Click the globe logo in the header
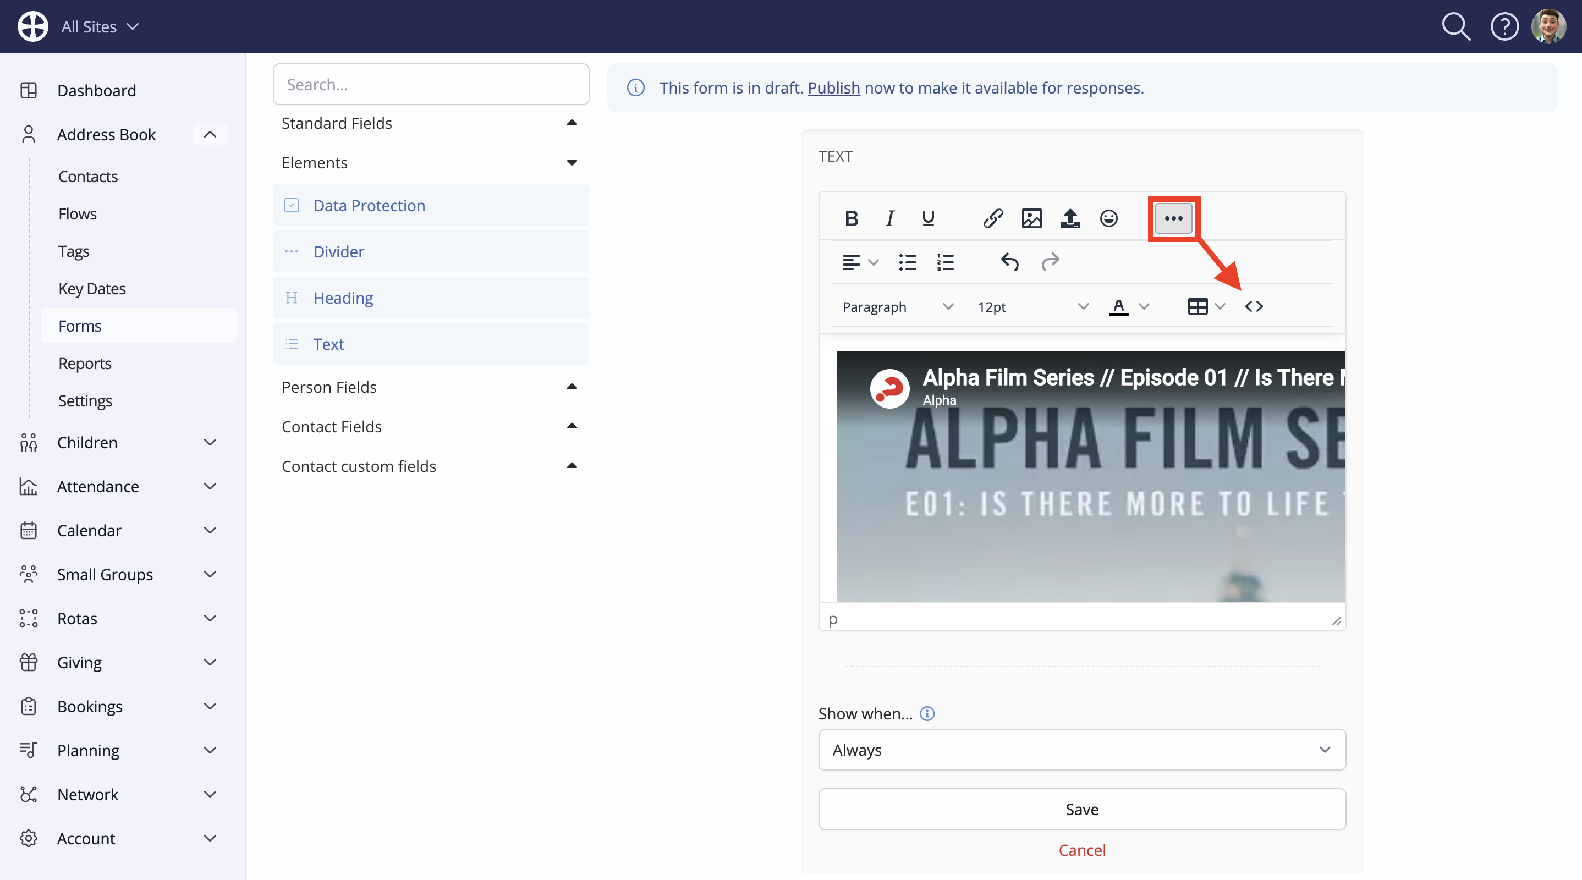This screenshot has width=1582, height=880. pyautogui.click(x=32, y=26)
